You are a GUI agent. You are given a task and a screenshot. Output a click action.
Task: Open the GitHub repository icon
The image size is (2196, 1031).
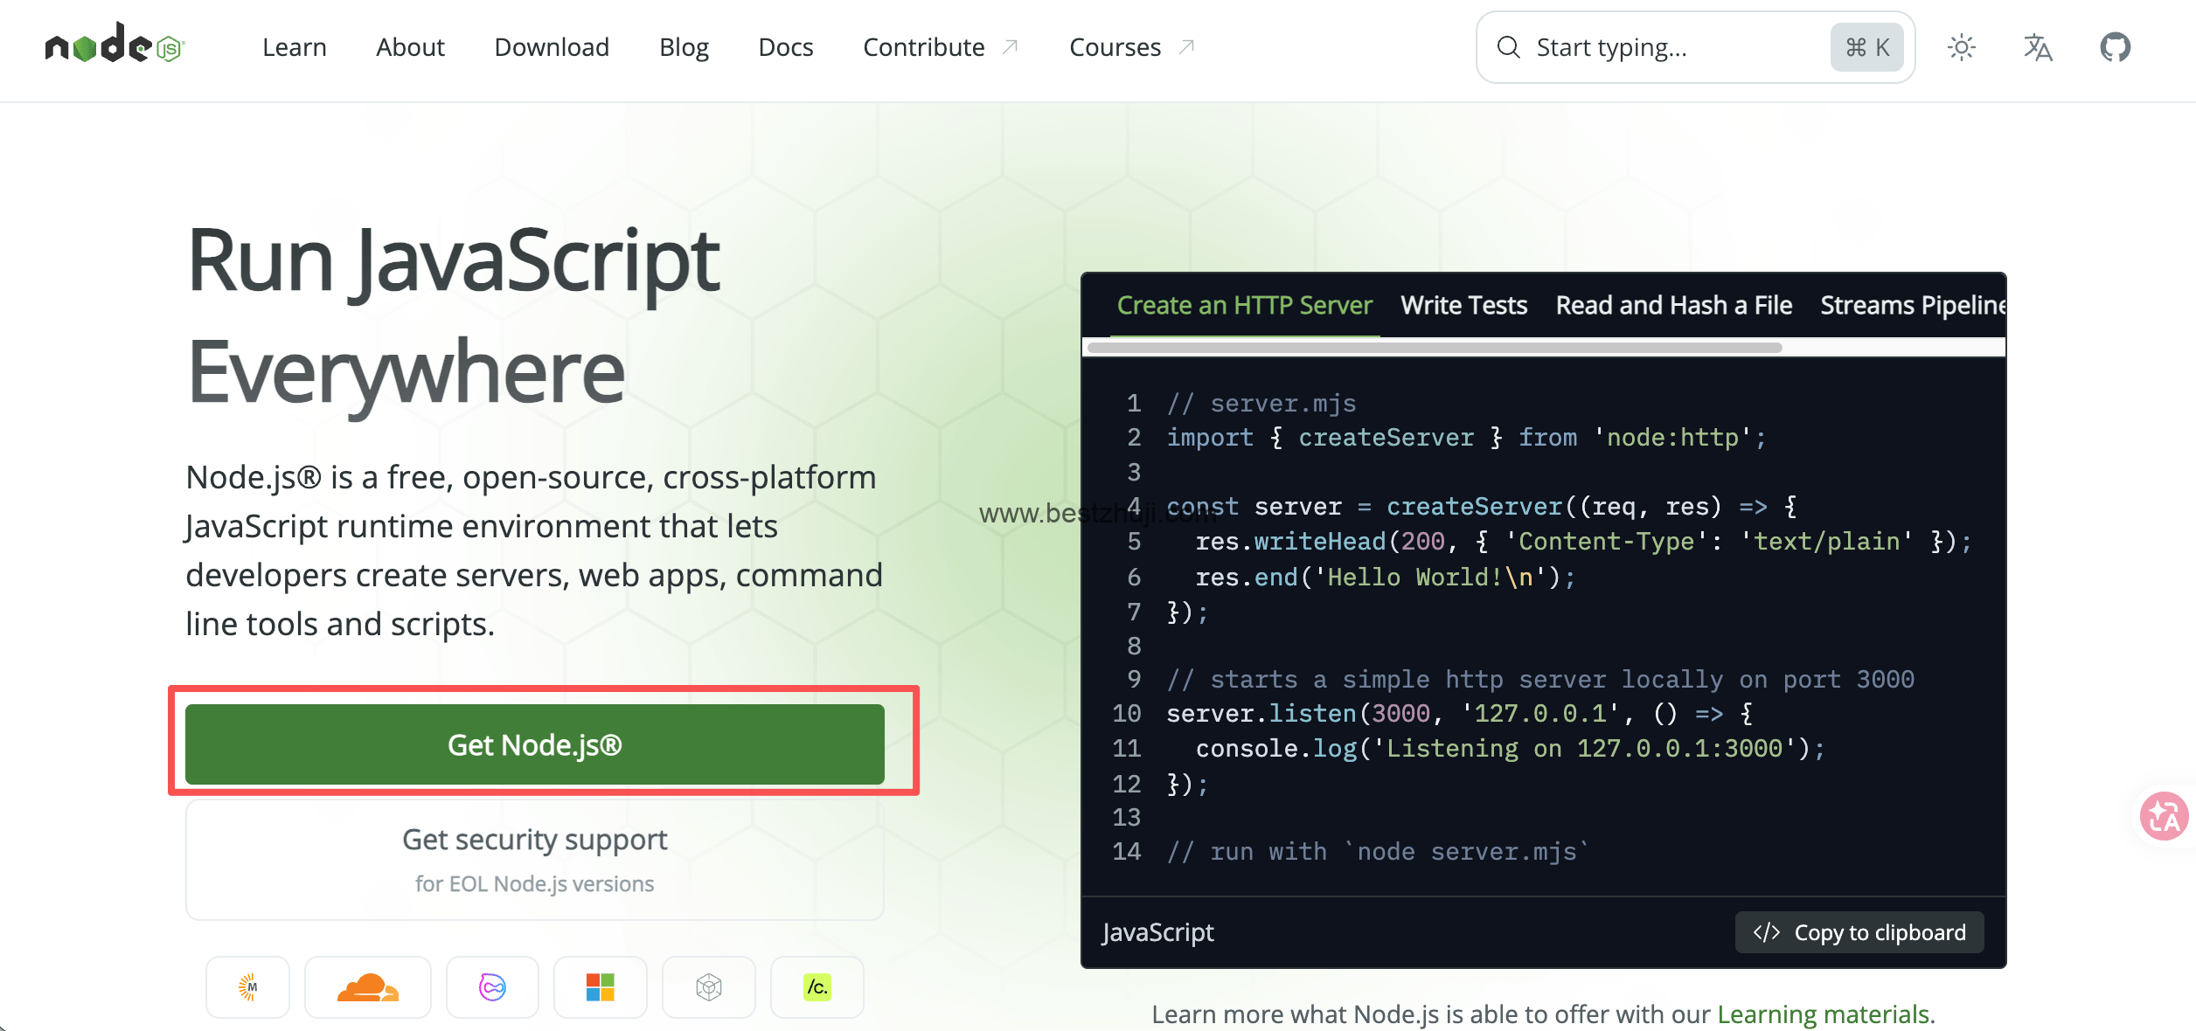(x=2116, y=47)
